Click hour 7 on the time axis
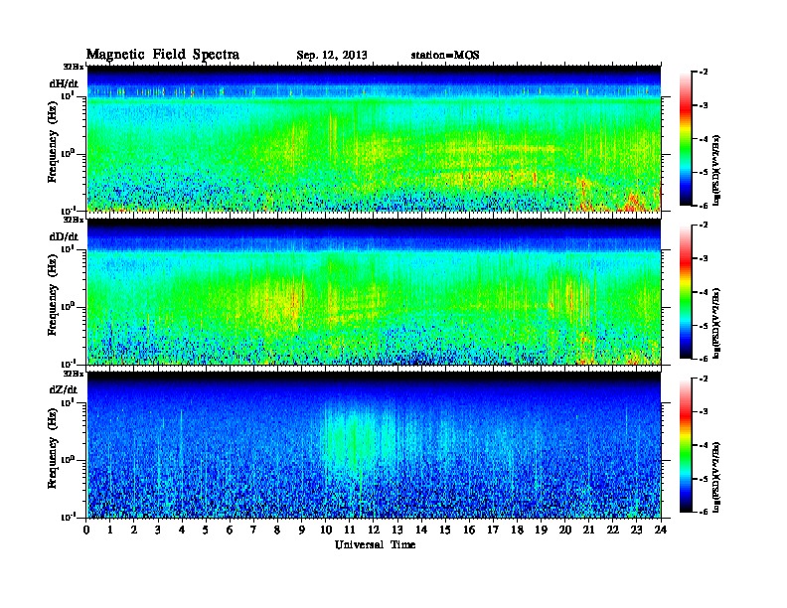This screenshot has width=787, height=608. pos(253,530)
